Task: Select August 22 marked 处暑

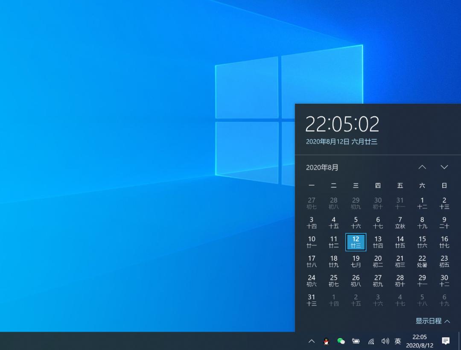Action: tap(422, 261)
